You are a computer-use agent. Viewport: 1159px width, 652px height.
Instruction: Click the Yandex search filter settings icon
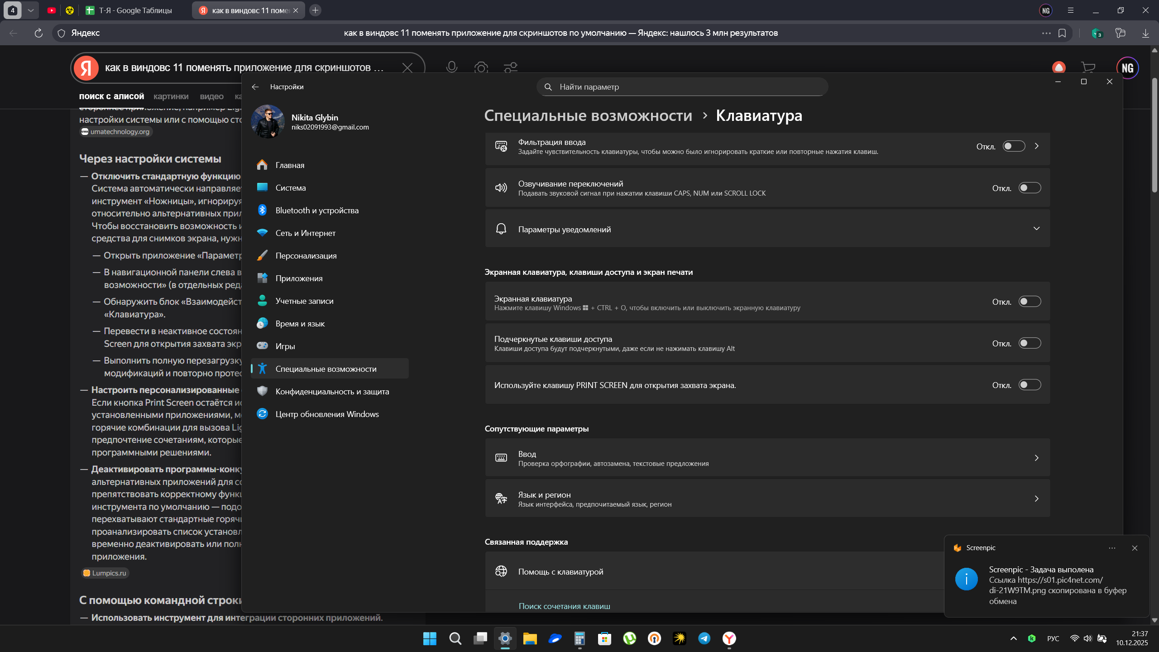[x=511, y=67]
